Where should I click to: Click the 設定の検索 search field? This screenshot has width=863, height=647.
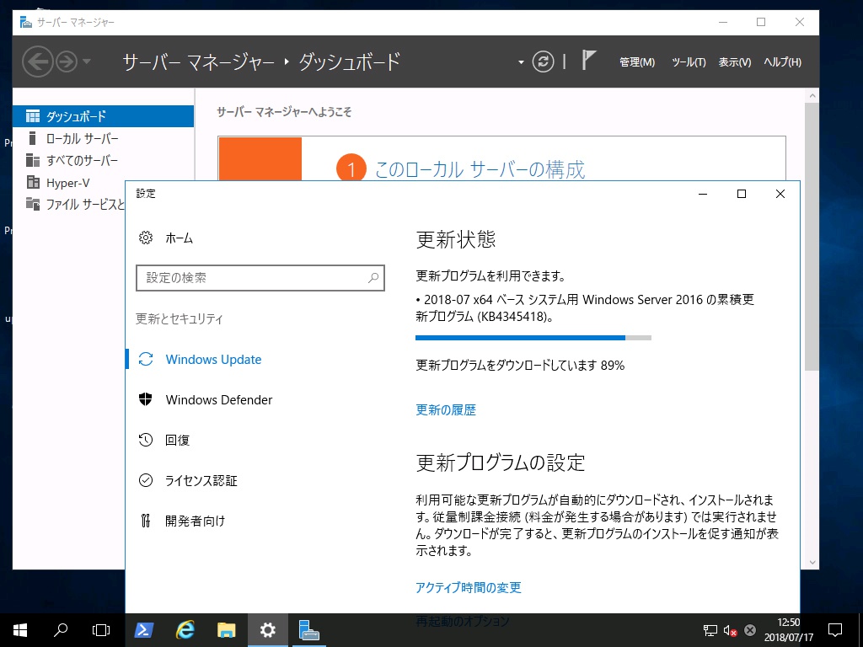(x=260, y=278)
